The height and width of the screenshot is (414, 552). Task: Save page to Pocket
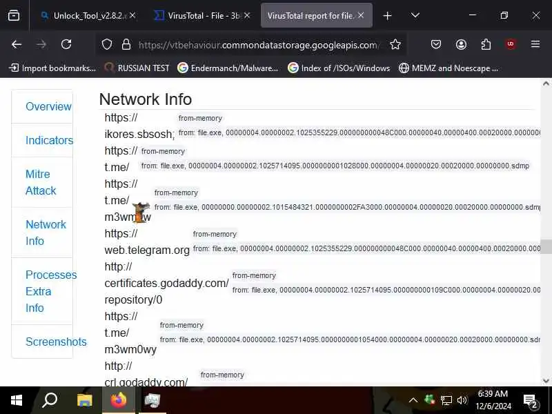tap(436, 44)
